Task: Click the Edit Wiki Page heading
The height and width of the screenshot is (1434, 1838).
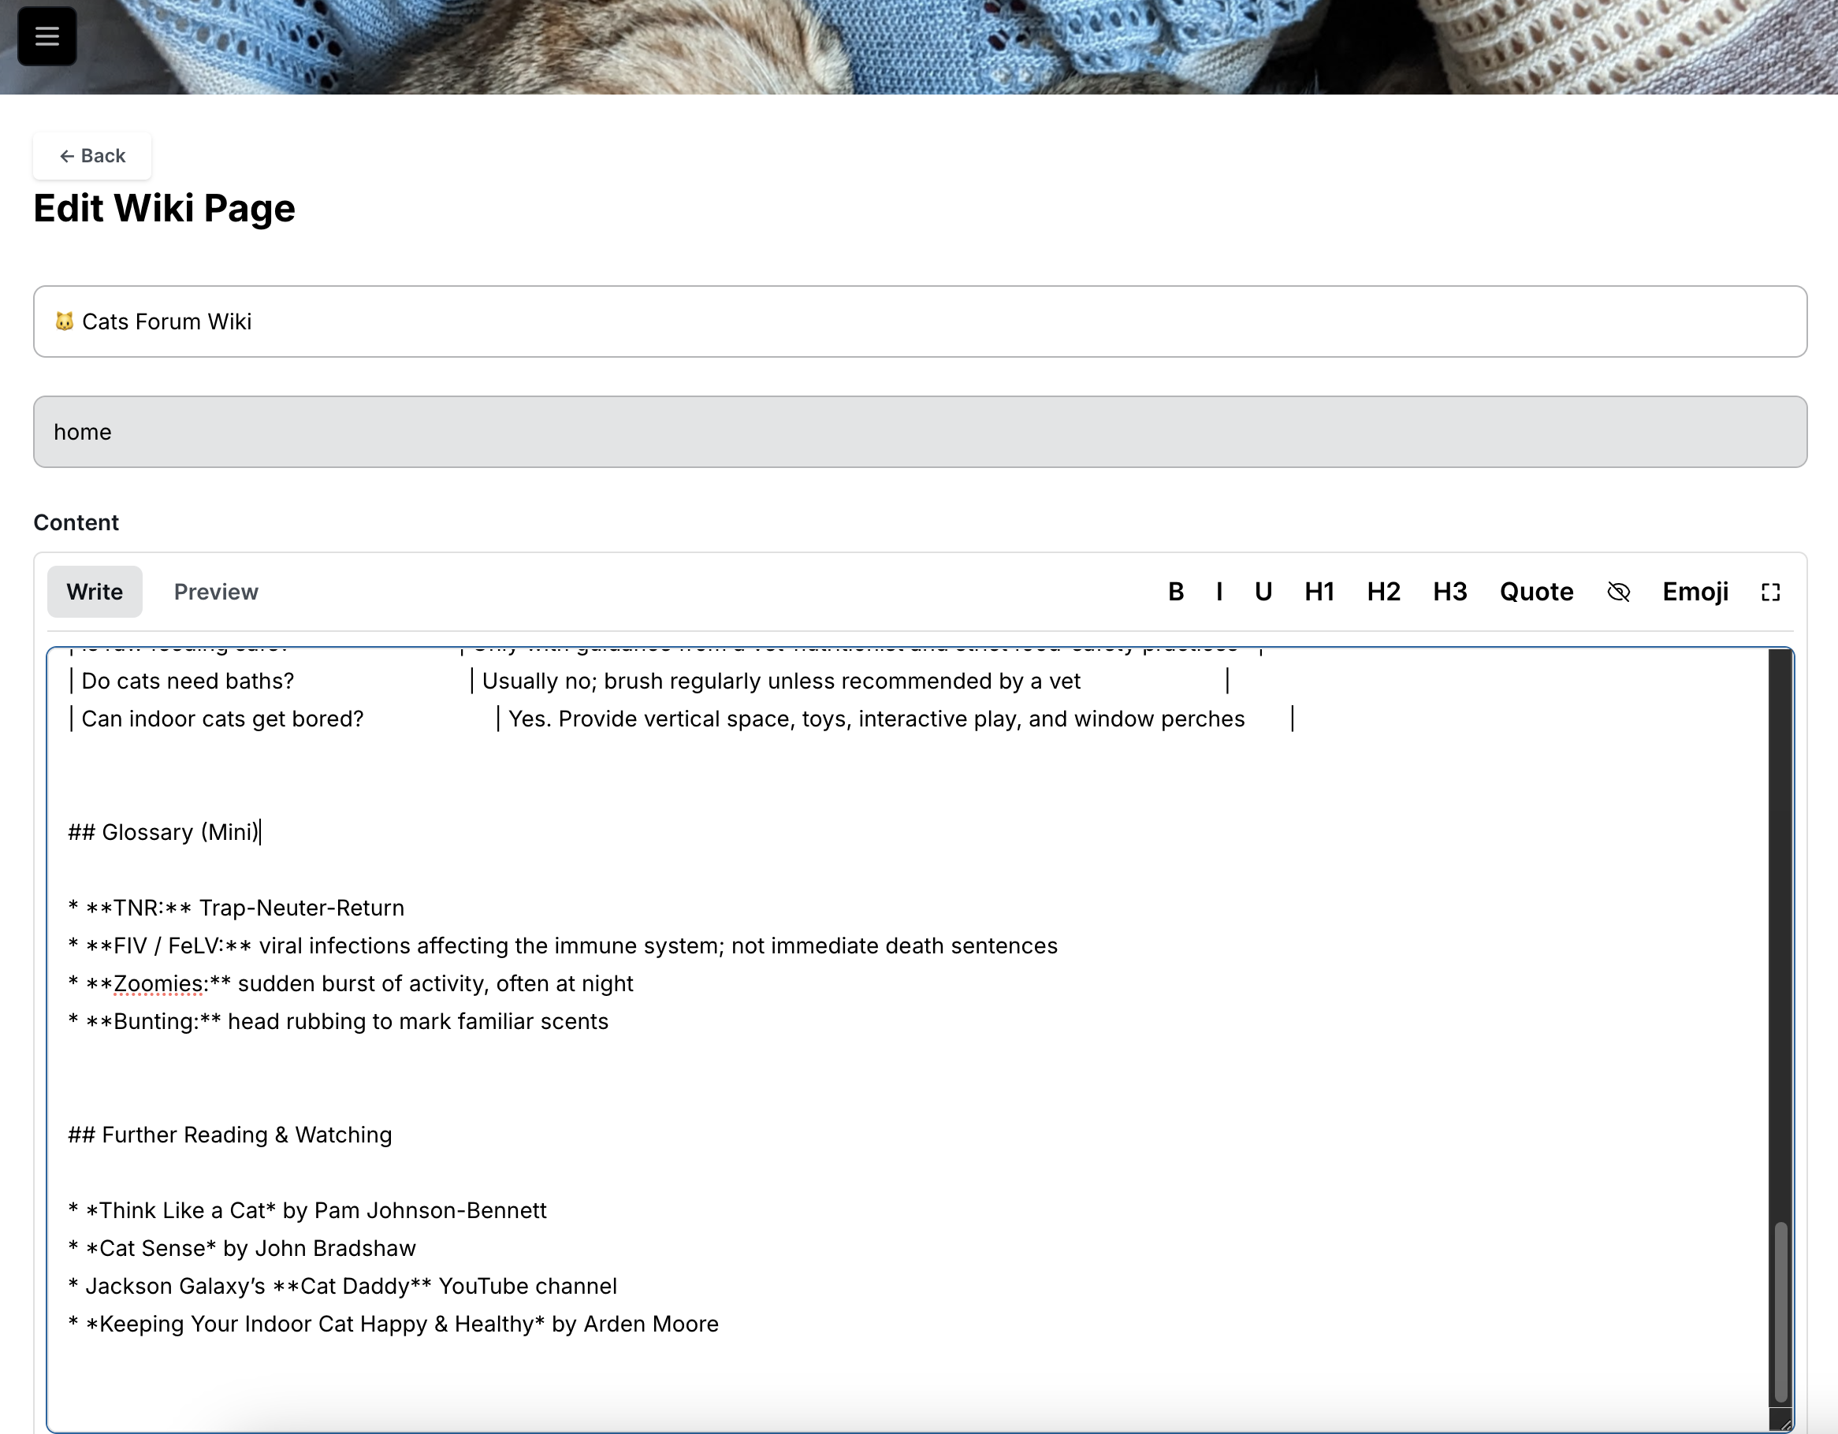Action: point(164,208)
